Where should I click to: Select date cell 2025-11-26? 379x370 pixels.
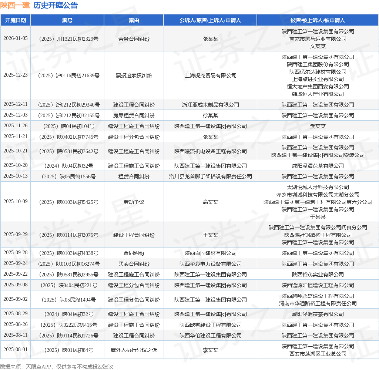point(16,126)
